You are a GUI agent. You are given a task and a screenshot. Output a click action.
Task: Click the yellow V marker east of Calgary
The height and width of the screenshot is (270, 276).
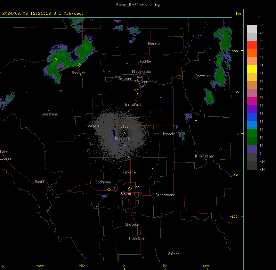[x=137, y=187]
